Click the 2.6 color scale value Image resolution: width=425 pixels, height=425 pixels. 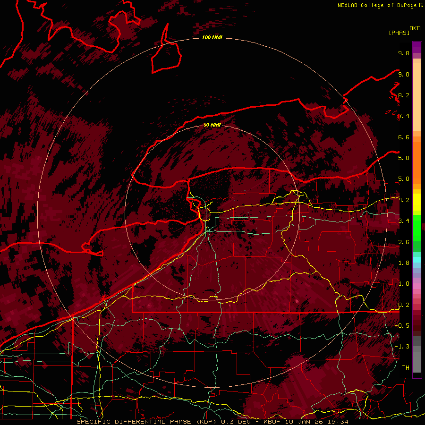point(404,242)
